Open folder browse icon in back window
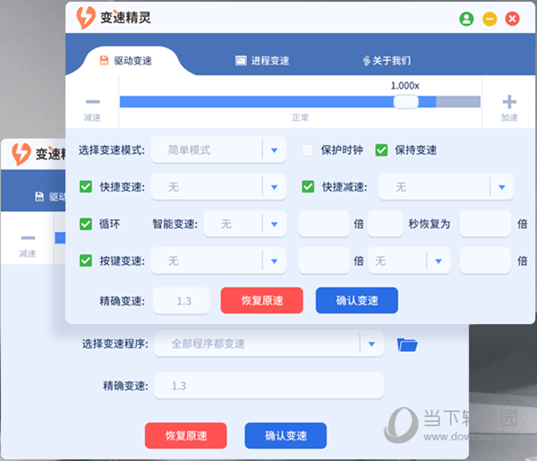The width and height of the screenshot is (537, 461). point(407,345)
